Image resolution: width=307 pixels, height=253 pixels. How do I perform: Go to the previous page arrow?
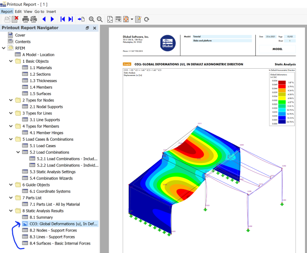tap(44, 19)
